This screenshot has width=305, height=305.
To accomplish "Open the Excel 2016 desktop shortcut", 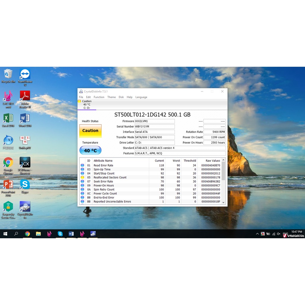I will (8, 119).
